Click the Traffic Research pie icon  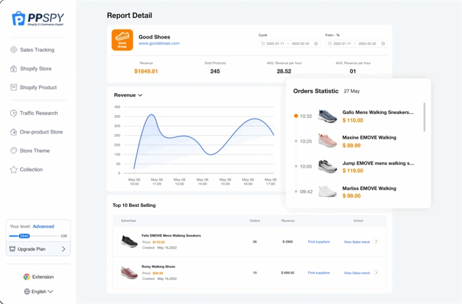[x=13, y=113]
